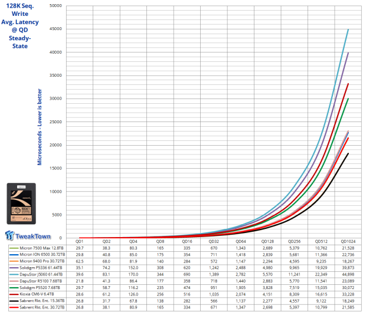The height and width of the screenshot is (335, 366).
Task: Click the QD32 column header
Action: click(214, 241)
